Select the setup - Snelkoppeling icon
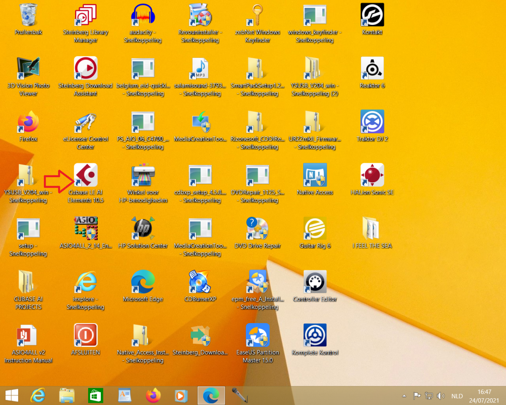This screenshot has height=405, width=506. point(28,229)
